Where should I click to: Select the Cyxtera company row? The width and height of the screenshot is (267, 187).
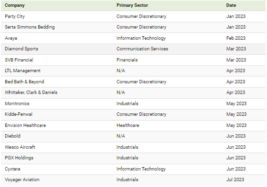[x=133, y=169]
